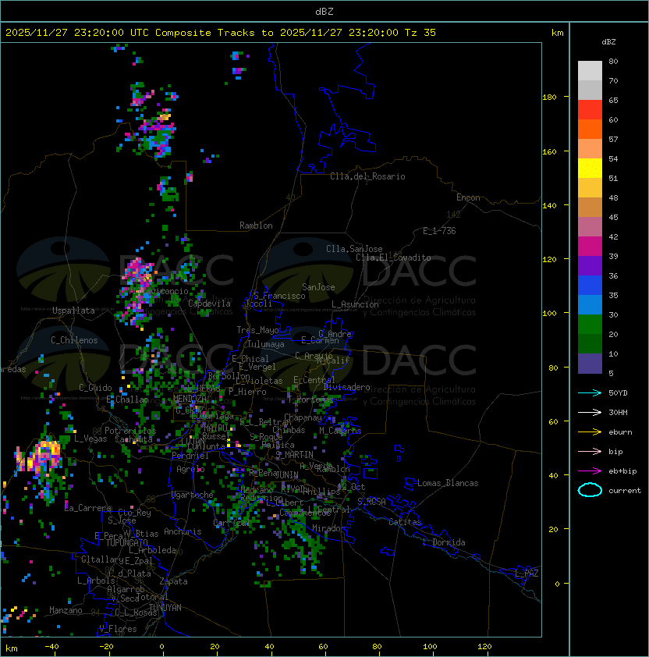
Task: Click the '50YD' legend label
Action: coord(618,392)
